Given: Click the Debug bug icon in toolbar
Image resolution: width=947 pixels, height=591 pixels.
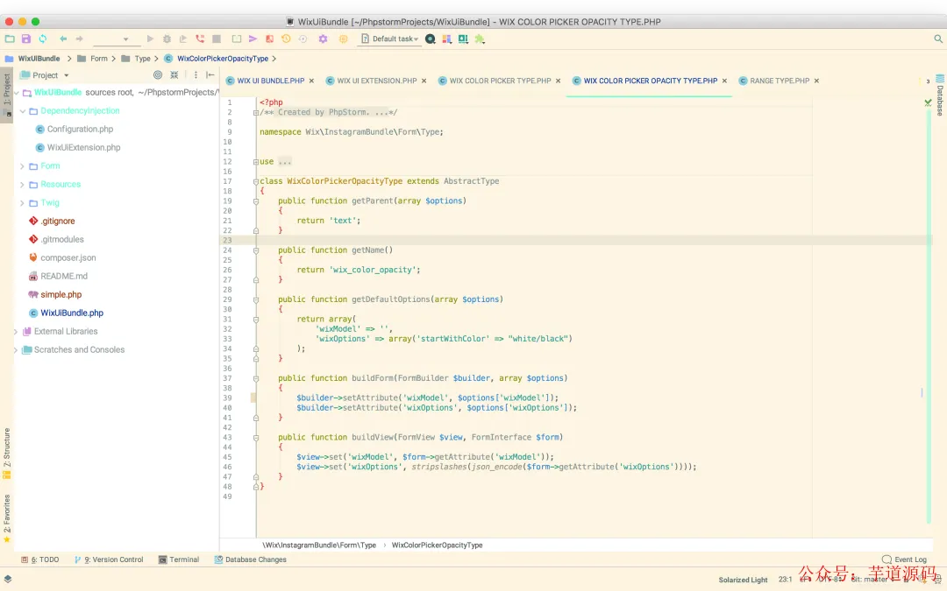Looking at the screenshot, I should (167, 39).
